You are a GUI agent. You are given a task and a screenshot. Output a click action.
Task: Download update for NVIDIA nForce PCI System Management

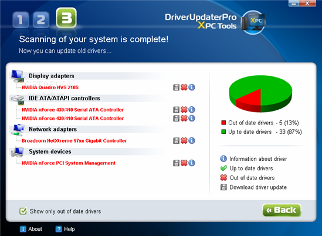[x=176, y=163]
